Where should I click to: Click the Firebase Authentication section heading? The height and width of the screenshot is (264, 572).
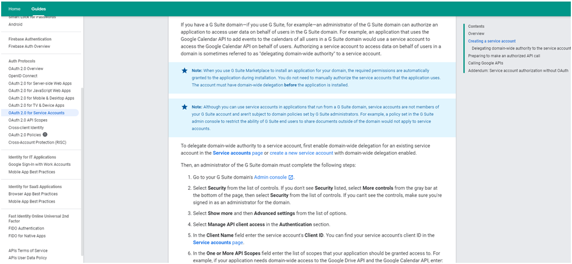click(30, 39)
